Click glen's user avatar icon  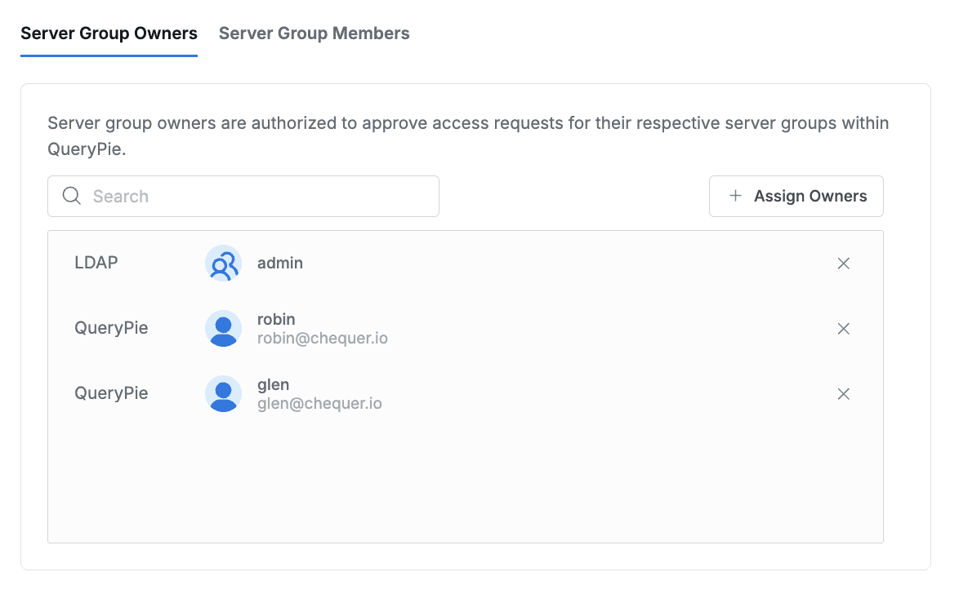223,394
